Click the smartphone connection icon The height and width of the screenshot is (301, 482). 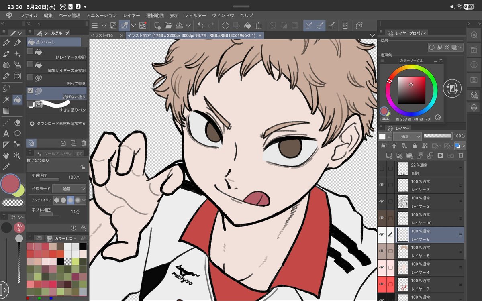pyautogui.click(x=345, y=26)
